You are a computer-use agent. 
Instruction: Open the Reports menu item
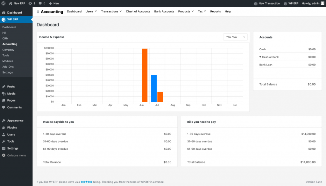[x=215, y=11]
